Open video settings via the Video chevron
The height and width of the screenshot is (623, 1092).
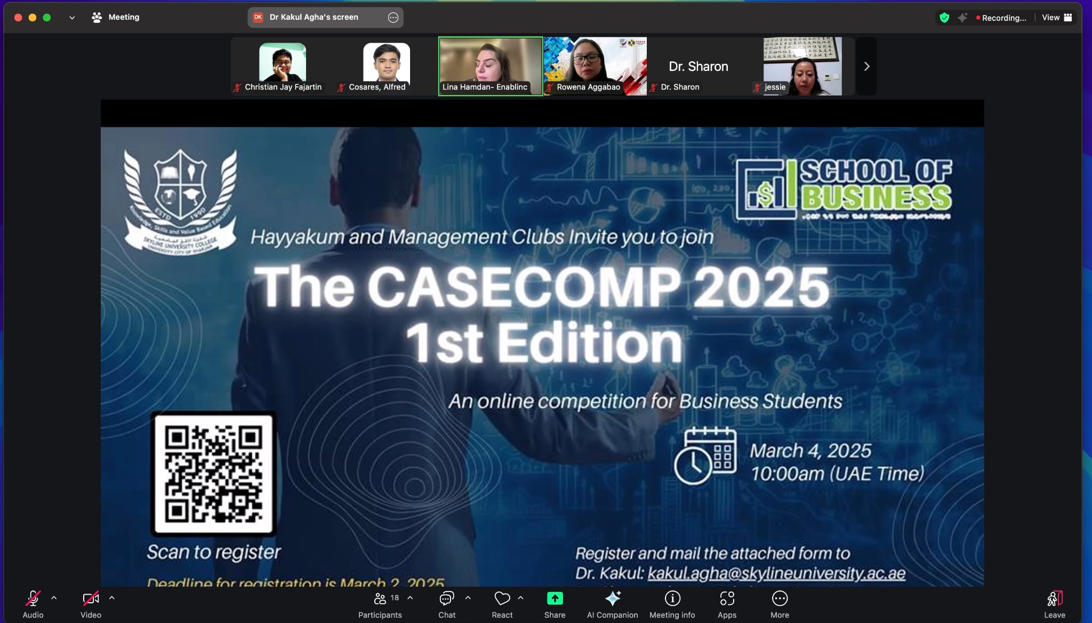point(112,598)
